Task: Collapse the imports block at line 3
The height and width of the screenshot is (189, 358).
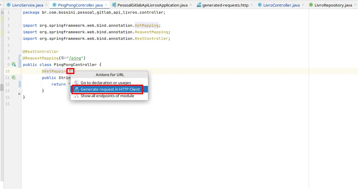Action: point(21,25)
